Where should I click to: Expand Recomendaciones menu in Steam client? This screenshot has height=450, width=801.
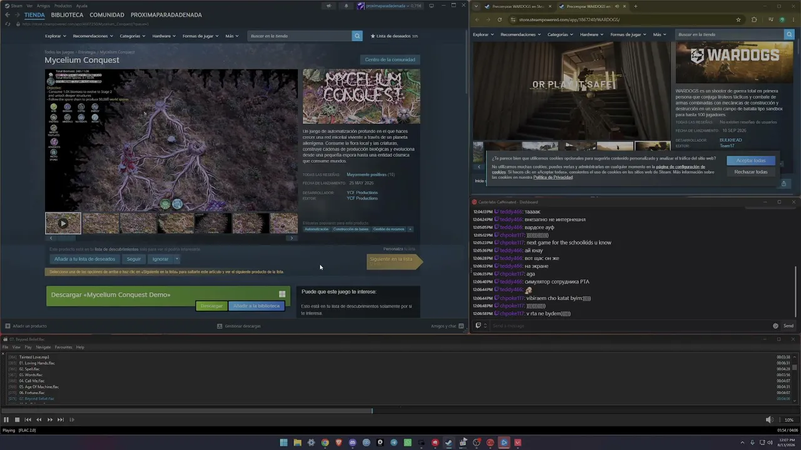(x=93, y=36)
